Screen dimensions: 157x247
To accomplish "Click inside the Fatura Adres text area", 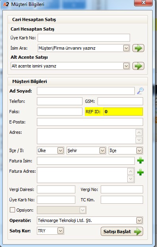I will coord(82,175).
